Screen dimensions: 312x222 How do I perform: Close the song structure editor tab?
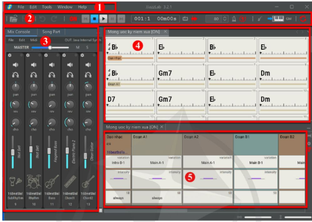(x=162, y=127)
